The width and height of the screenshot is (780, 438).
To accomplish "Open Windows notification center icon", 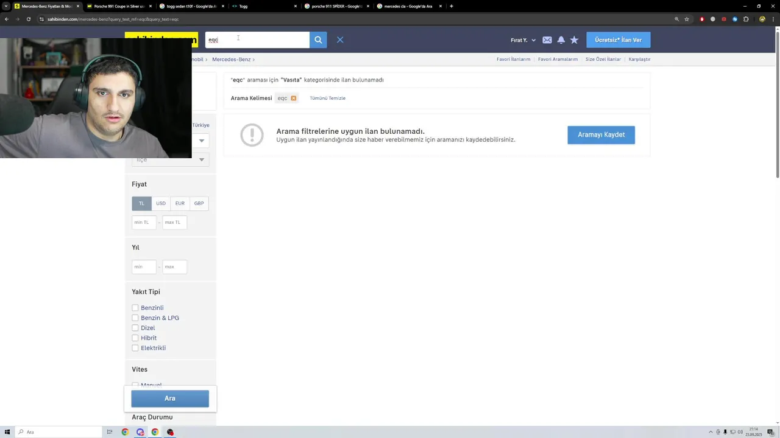I will pyautogui.click(x=770, y=432).
